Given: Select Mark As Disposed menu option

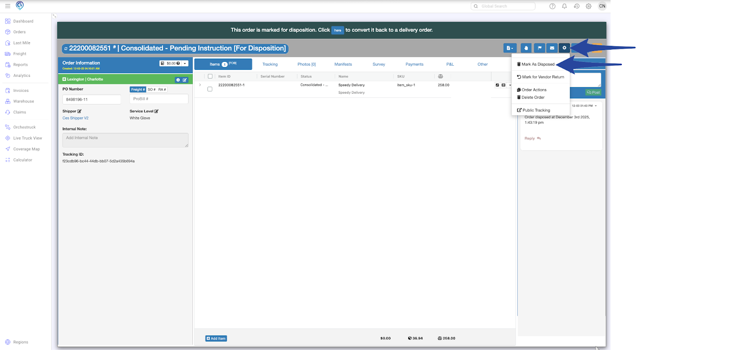Looking at the screenshot, I should [537, 64].
